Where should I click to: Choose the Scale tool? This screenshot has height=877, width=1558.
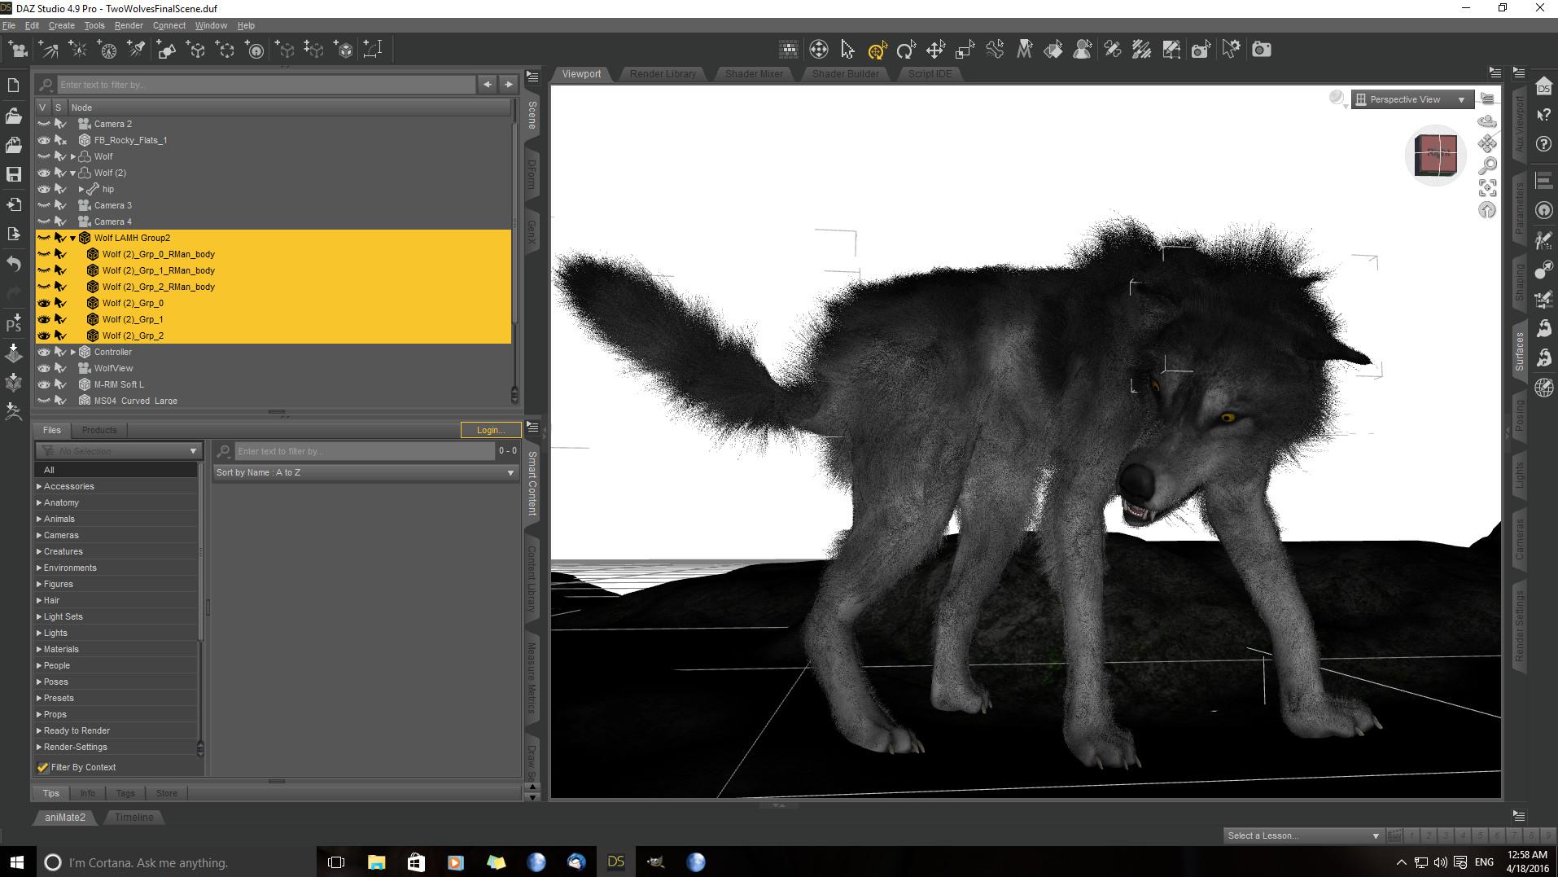click(965, 50)
